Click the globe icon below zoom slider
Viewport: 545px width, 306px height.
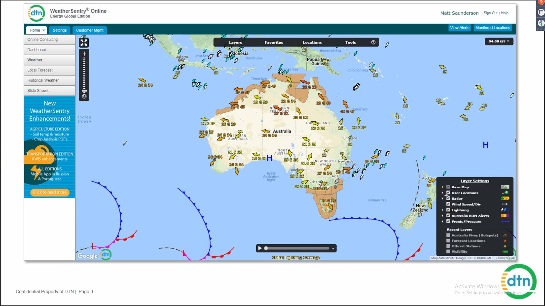click(x=84, y=97)
